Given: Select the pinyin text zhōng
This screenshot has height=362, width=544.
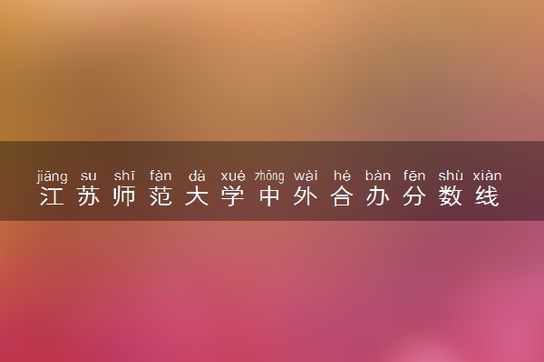Looking at the screenshot, I should [x=269, y=176].
